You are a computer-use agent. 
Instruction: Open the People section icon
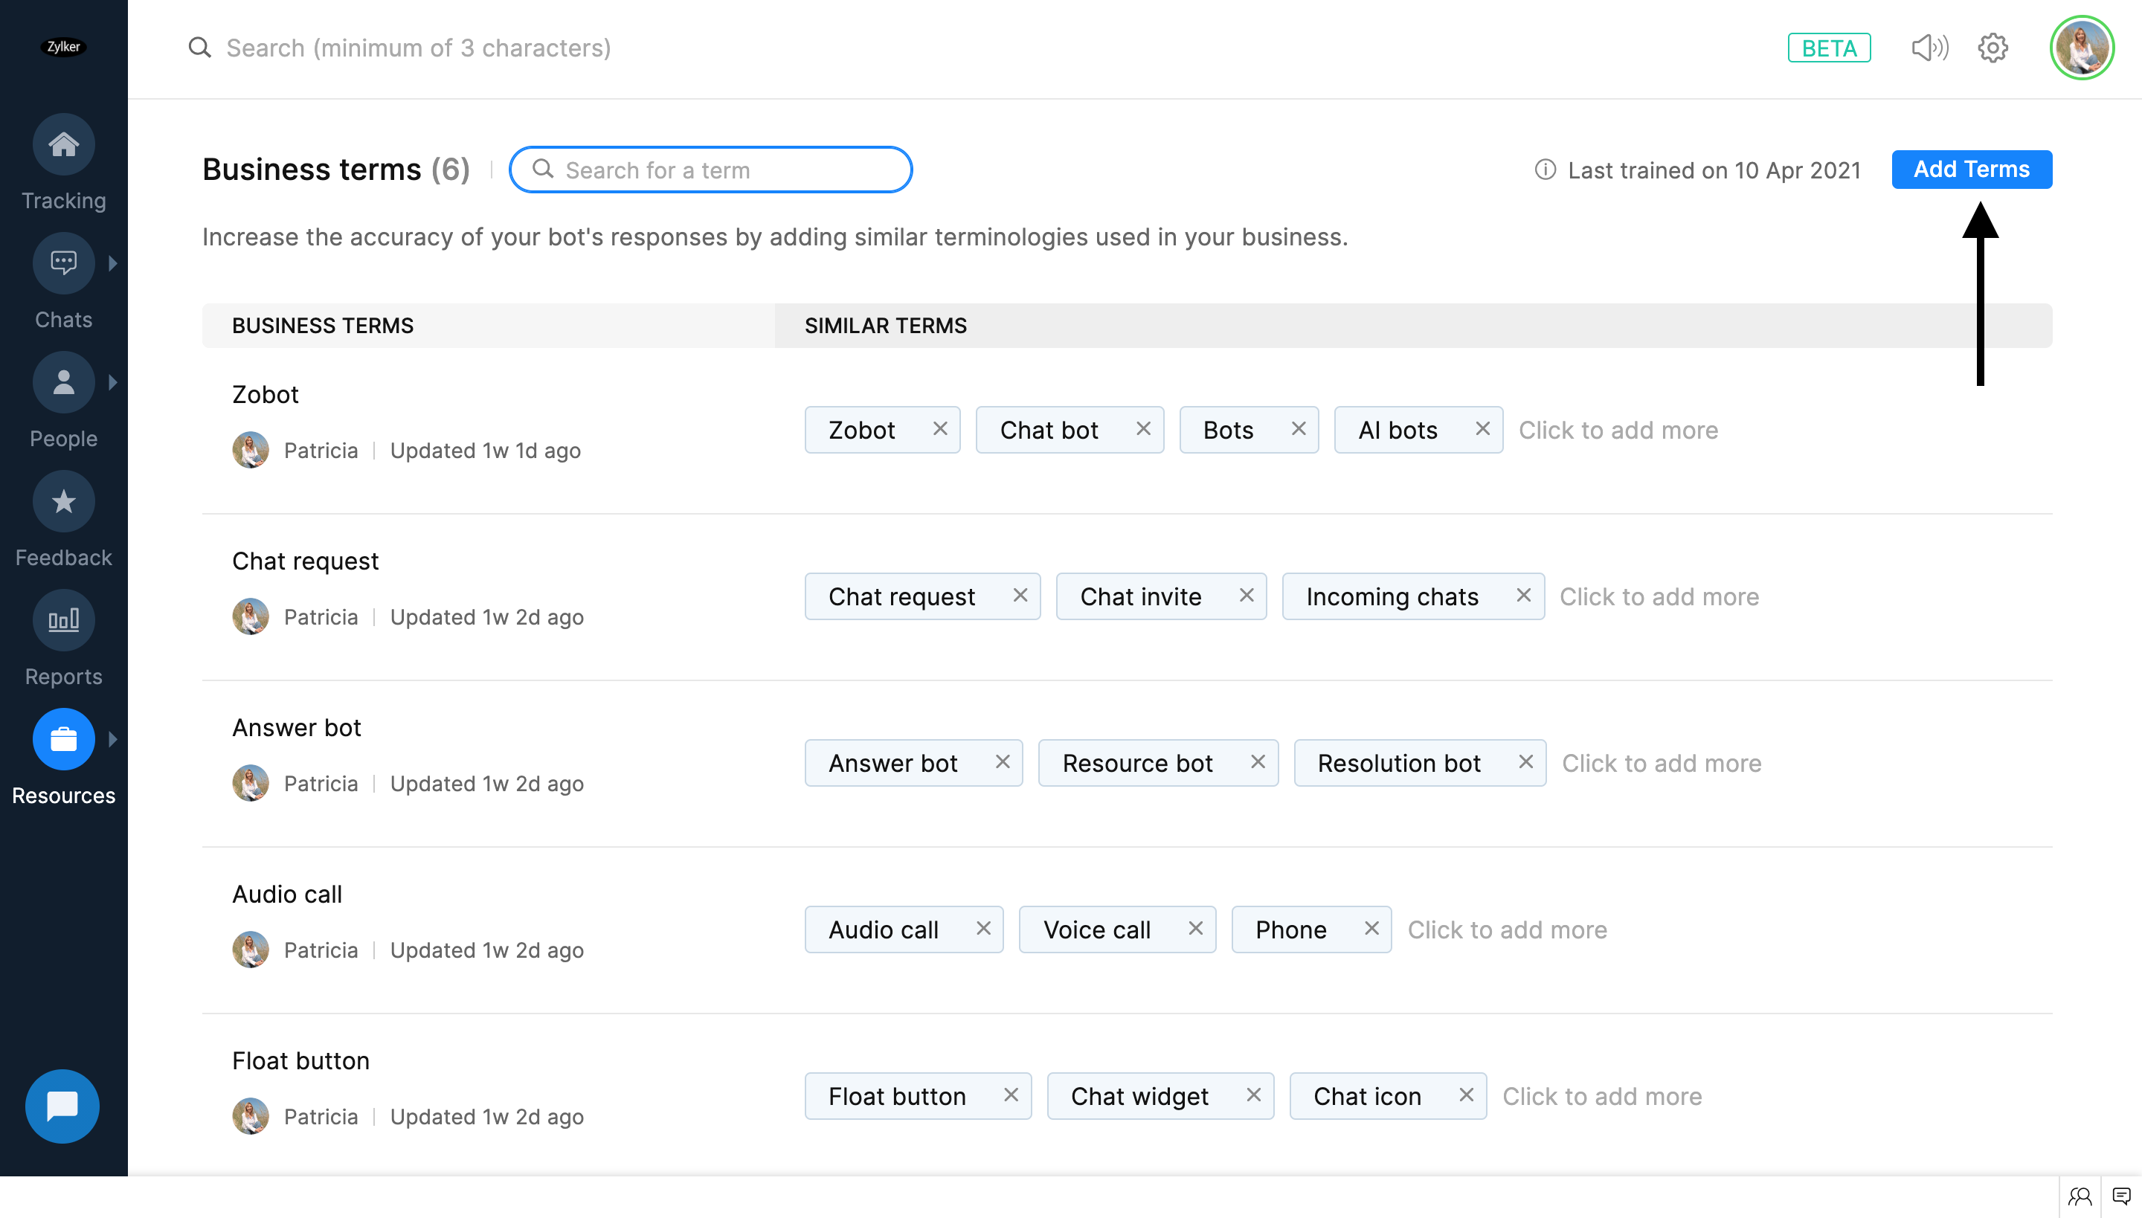[x=64, y=383]
